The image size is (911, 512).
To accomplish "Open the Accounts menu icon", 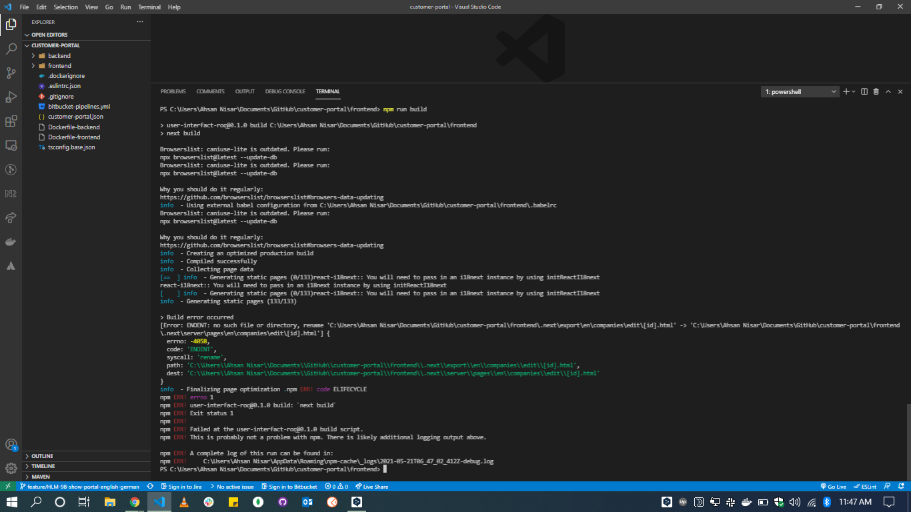I will [x=11, y=445].
